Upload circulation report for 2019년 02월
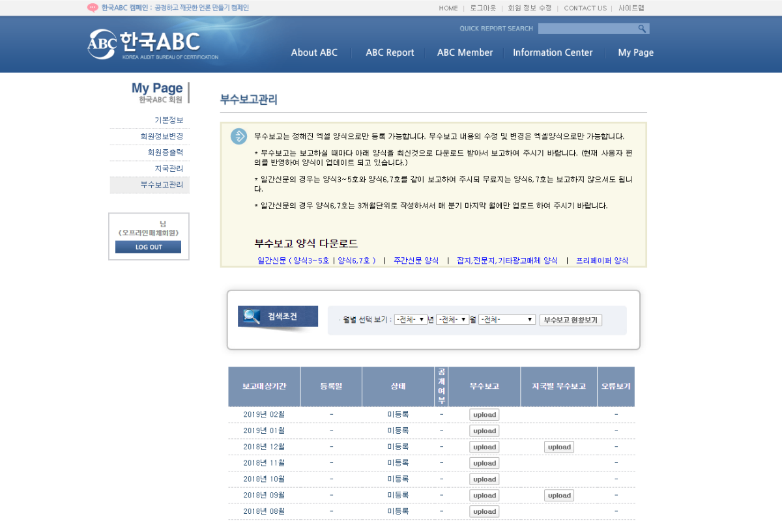The height and width of the screenshot is (521, 782). pos(484,415)
